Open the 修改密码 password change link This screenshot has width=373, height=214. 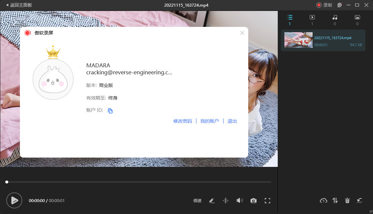pos(183,121)
